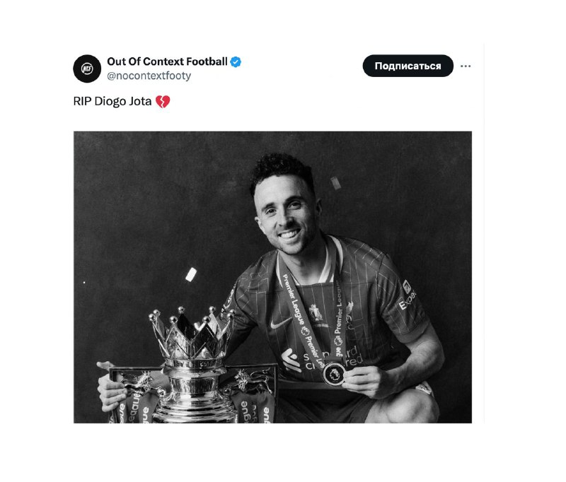
Task: Open the Out Of Context Football display name
Action: click(167, 61)
